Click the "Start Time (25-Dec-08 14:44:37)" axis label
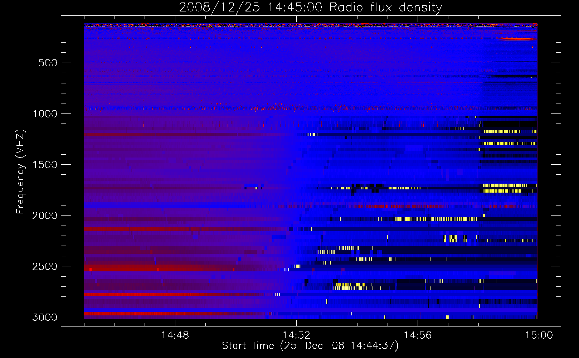The width and height of the screenshot is (579, 358). click(x=310, y=346)
